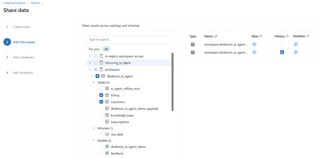Click table type icon in History-checked row
This screenshot has height=158, width=321.
tap(193, 52)
